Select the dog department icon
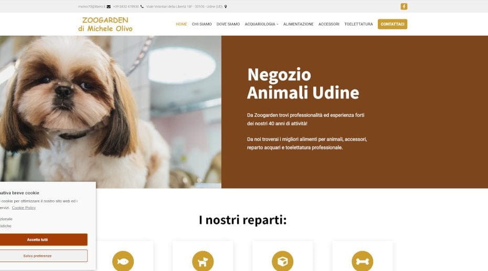Screen dimensions: 488x271 (203, 262)
